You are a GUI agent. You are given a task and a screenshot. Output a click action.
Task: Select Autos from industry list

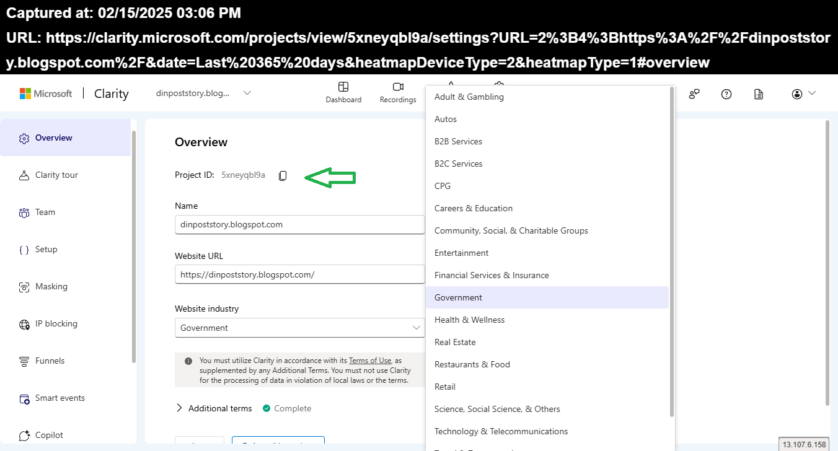pos(547,119)
